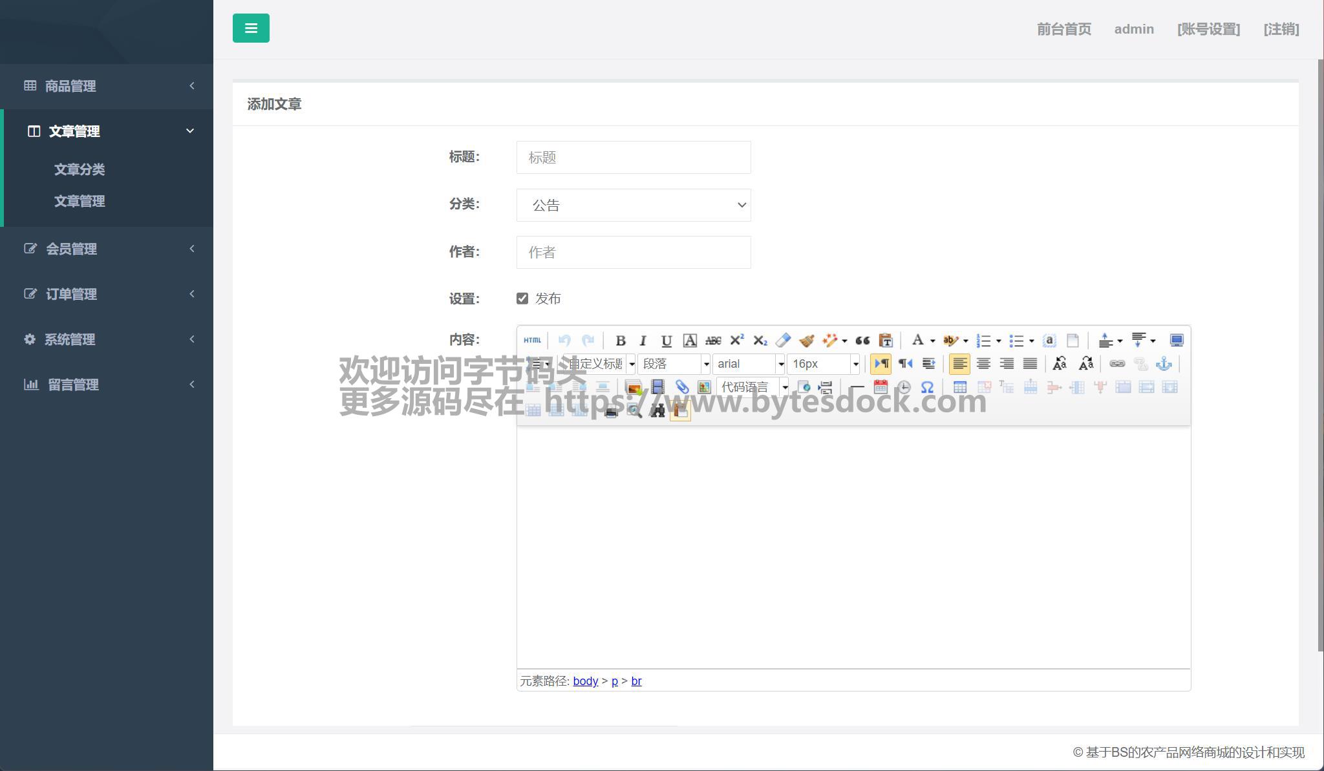This screenshot has height=771, width=1324.
Task: Toggle bold formatting in the editor
Action: (620, 341)
